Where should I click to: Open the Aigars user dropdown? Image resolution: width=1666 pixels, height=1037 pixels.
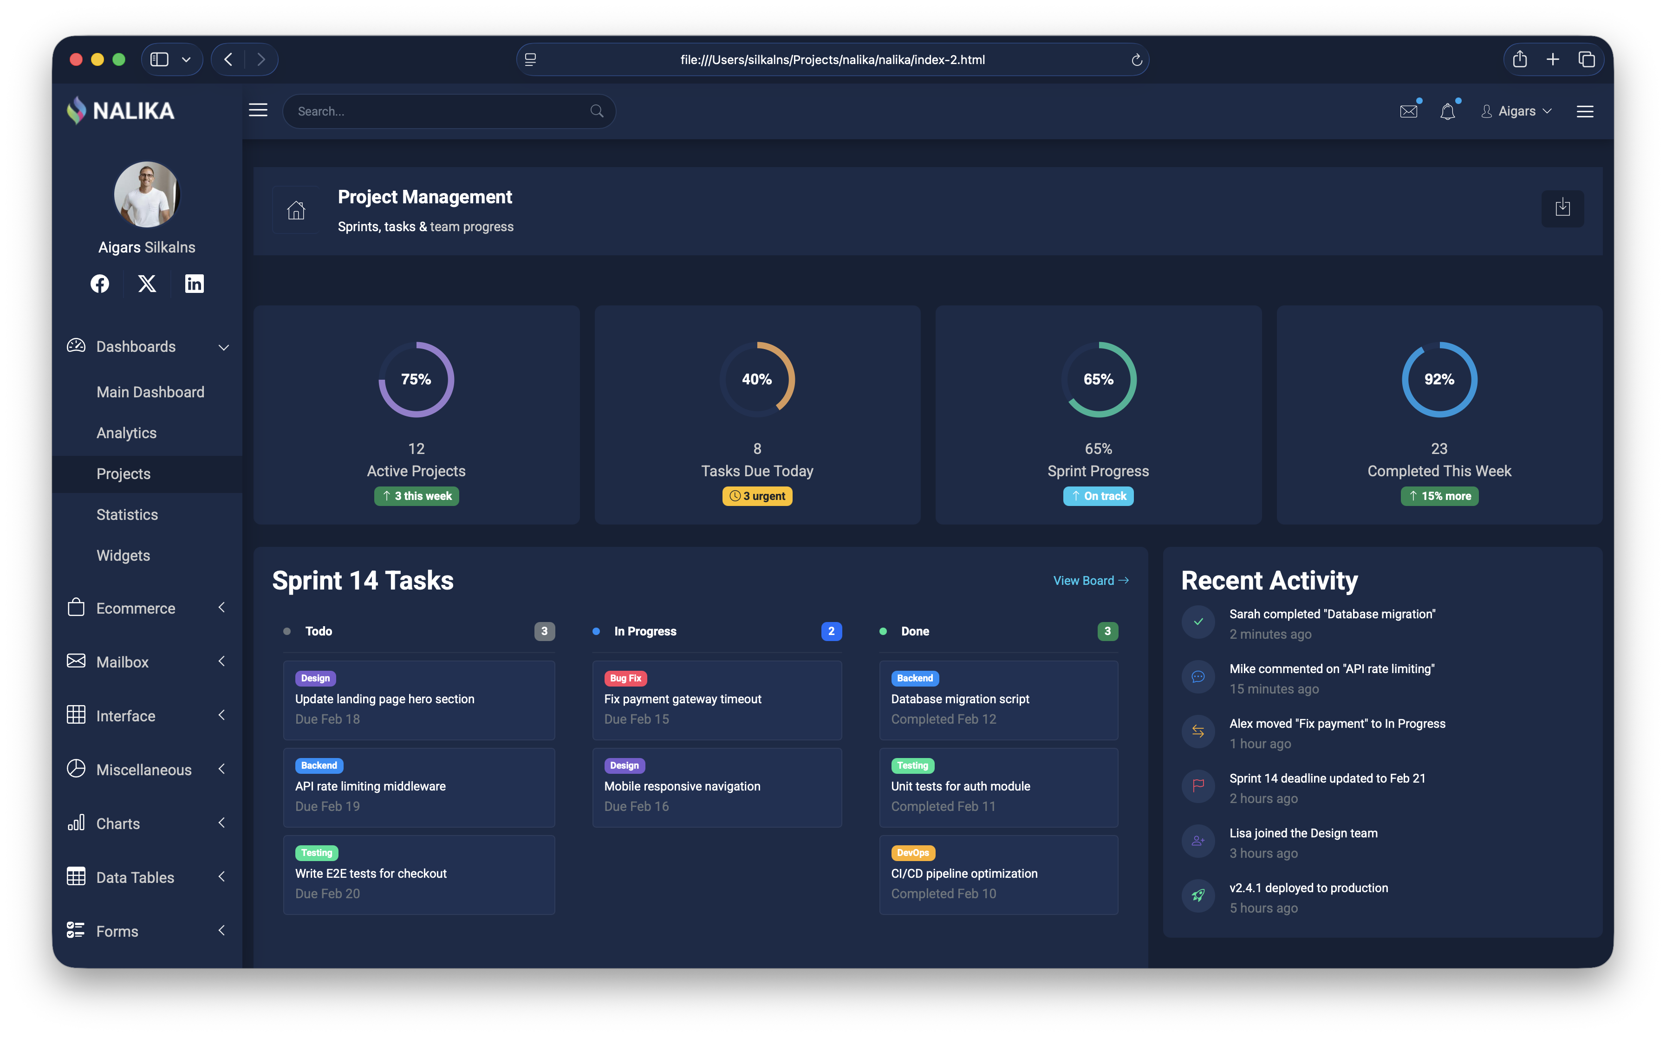point(1516,111)
